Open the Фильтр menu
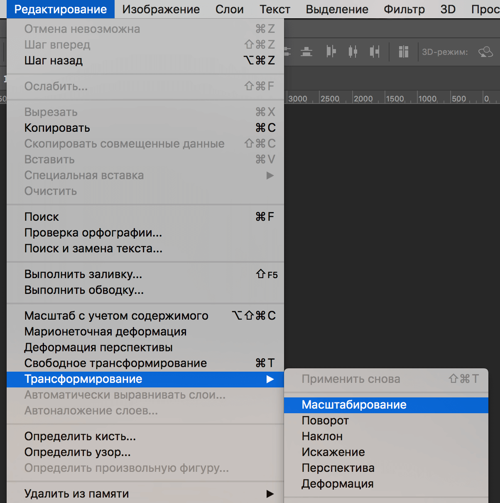The width and height of the screenshot is (500, 503). (404, 9)
